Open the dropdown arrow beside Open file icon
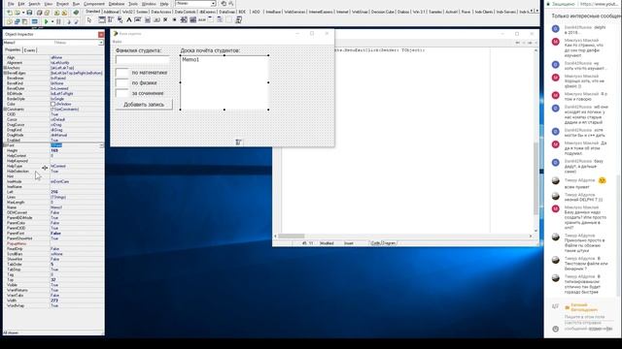The height and width of the screenshot is (349, 622). tap(23, 13)
